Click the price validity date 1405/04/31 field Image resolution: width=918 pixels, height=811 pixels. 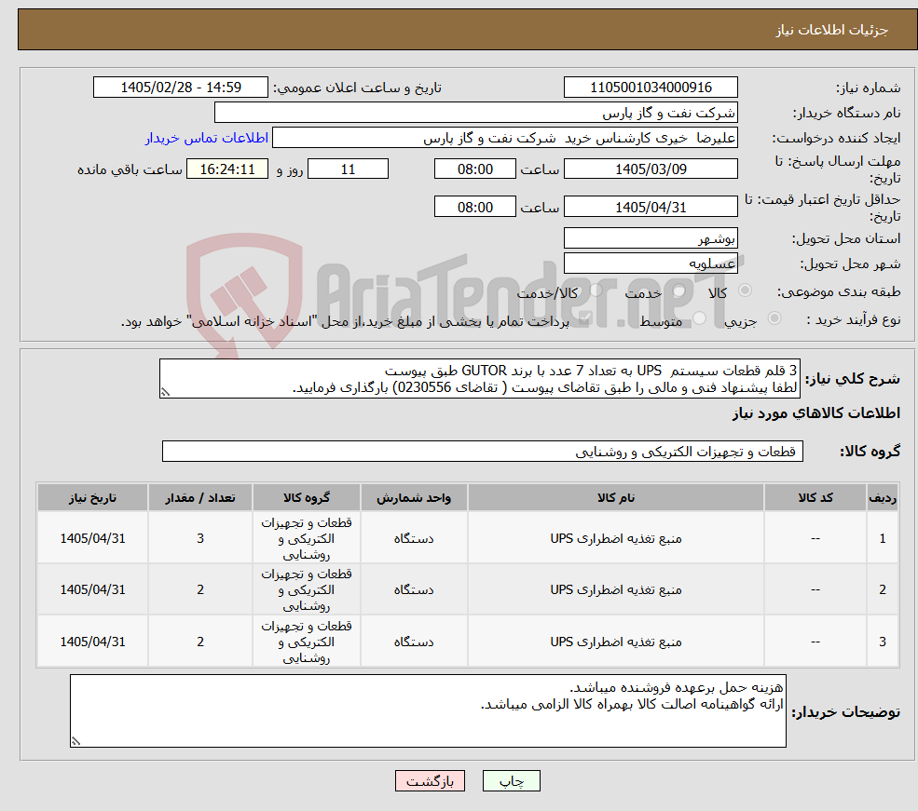pyautogui.click(x=651, y=207)
